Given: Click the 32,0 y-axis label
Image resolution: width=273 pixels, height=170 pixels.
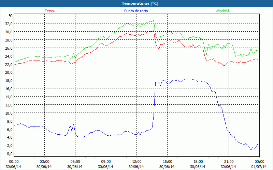Looking at the screenshot, I should point(9,24).
